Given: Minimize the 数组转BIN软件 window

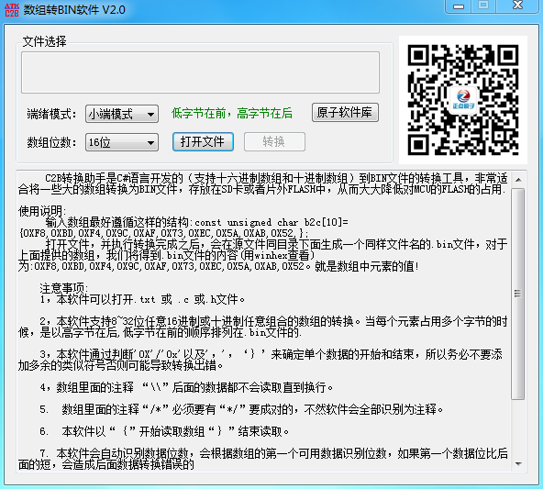Looking at the screenshot, I should [459, 6].
